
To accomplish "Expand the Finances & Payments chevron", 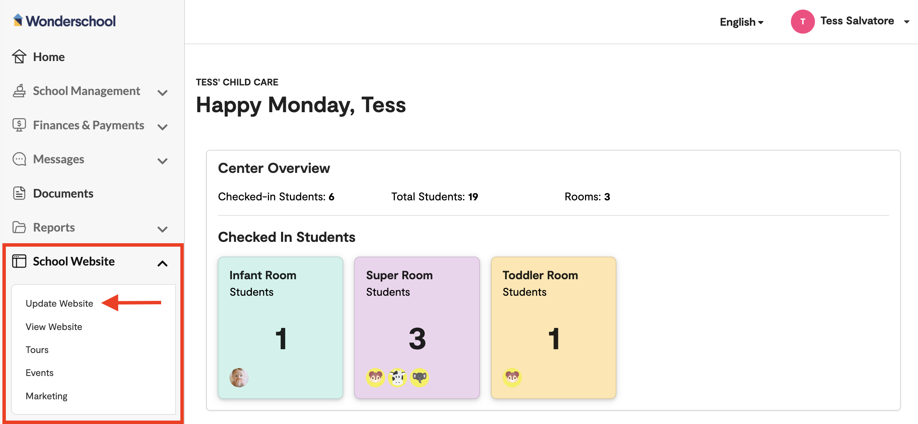I will 163,127.
